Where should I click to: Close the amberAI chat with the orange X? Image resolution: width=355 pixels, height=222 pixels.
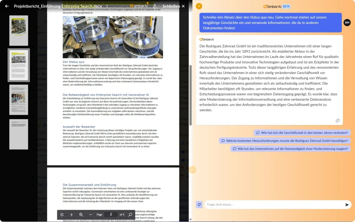[199, 6]
